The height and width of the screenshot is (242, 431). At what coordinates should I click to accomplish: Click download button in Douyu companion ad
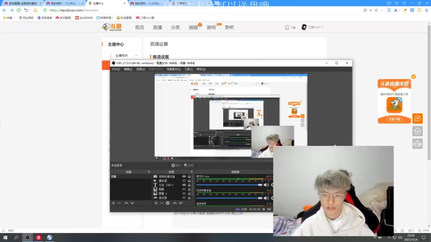(x=394, y=119)
